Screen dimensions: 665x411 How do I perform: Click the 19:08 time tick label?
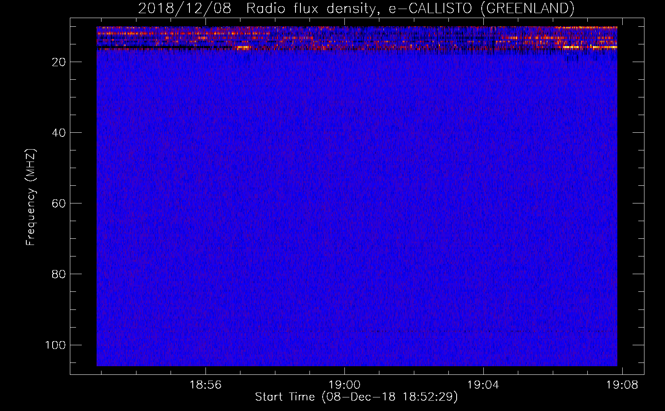pos(622,385)
